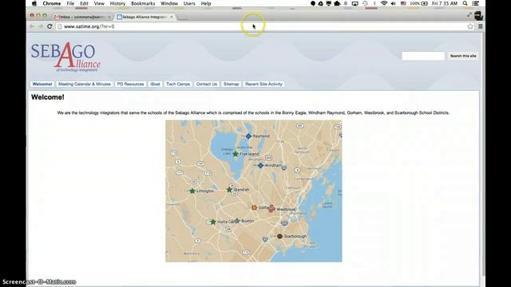The width and height of the screenshot is (511, 287).
Task: Click the green star at Standish
Action: (229, 190)
